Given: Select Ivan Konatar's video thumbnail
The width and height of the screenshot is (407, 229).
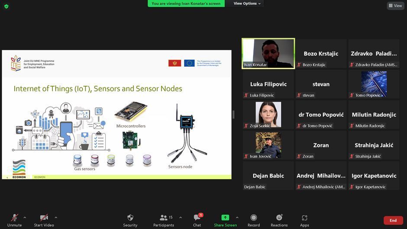Looking at the screenshot, I should click(x=268, y=53).
